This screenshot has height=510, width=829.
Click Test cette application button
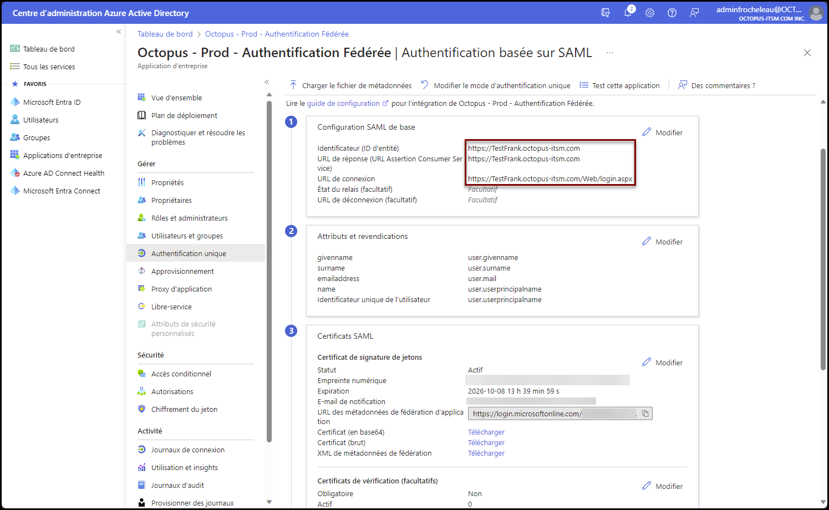click(620, 85)
